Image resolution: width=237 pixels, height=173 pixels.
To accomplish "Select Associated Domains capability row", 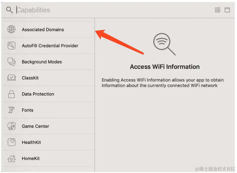I will point(43,29).
